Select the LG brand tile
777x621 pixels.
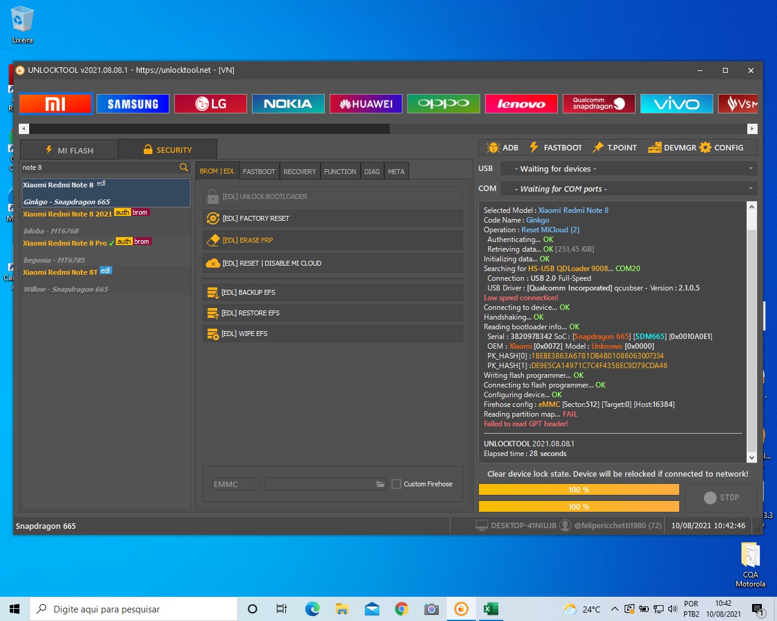click(211, 104)
